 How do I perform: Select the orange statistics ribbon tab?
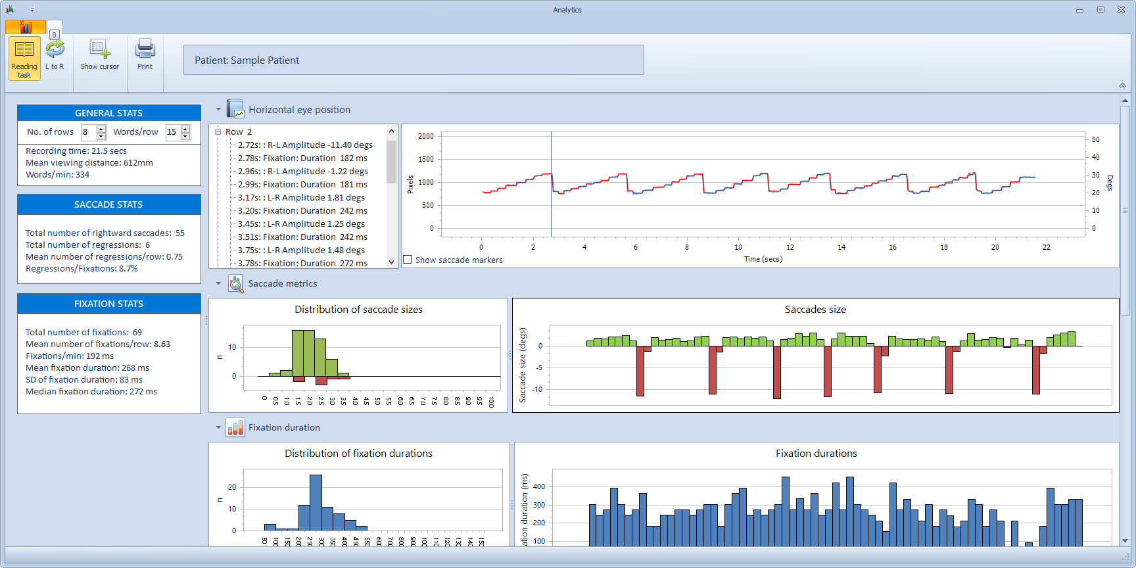[x=26, y=27]
